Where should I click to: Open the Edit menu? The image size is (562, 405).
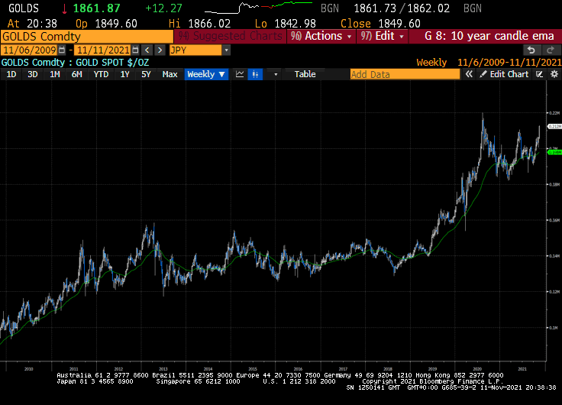(x=382, y=36)
